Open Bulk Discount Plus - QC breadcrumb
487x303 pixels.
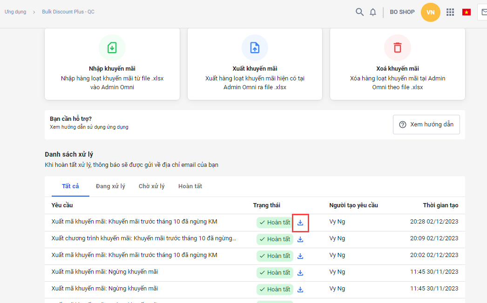point(68,12)
